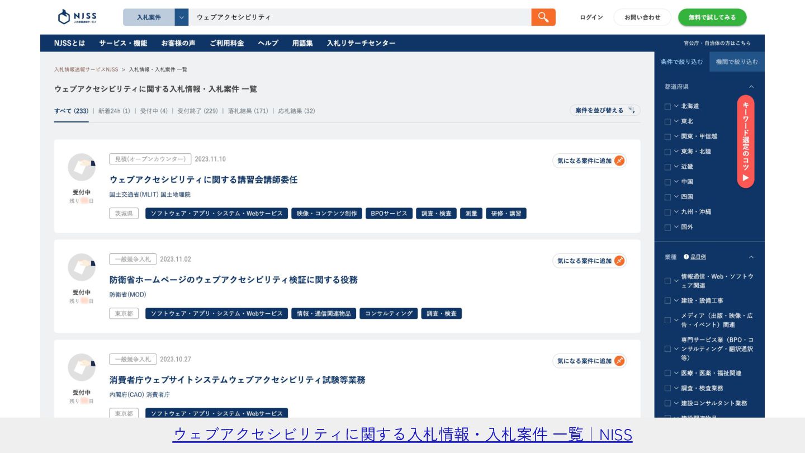The width and height of the screenshot is (805, 453).
Task: Click pin icon for 消費者庁ウェブサイト case
Action: coord(619,361)
